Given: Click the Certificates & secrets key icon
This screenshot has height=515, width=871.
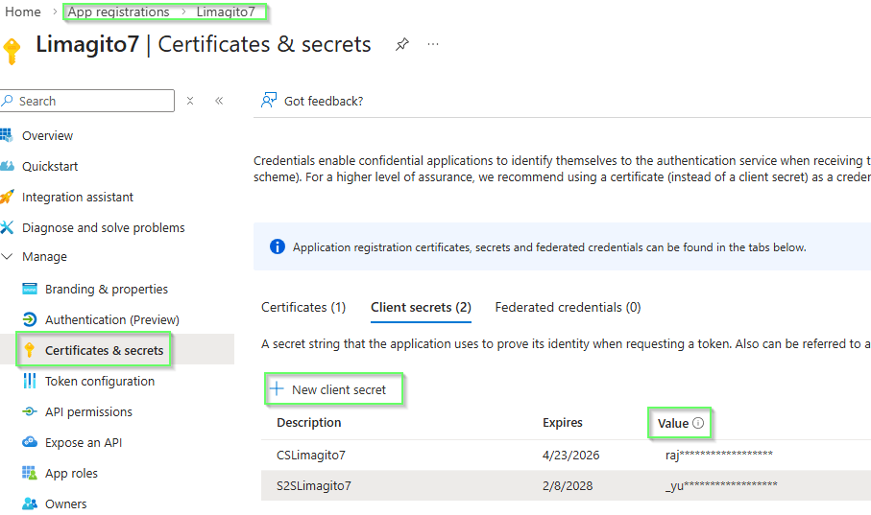Looking at the screenshot, I should (30, 350).
